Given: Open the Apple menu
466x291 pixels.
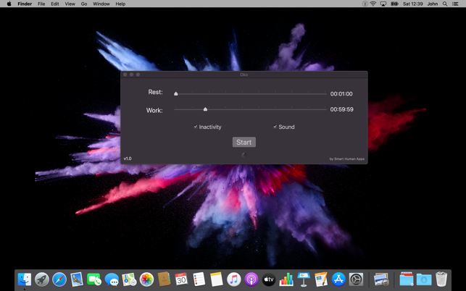Looking at the screenshot, I should click(x=9, y=4).
